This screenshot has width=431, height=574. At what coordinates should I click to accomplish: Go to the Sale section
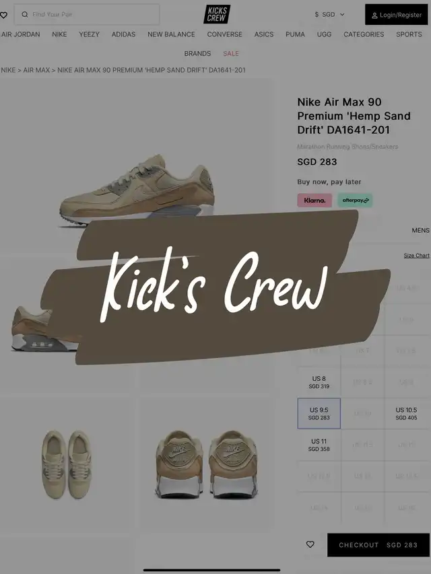(231, 53)
